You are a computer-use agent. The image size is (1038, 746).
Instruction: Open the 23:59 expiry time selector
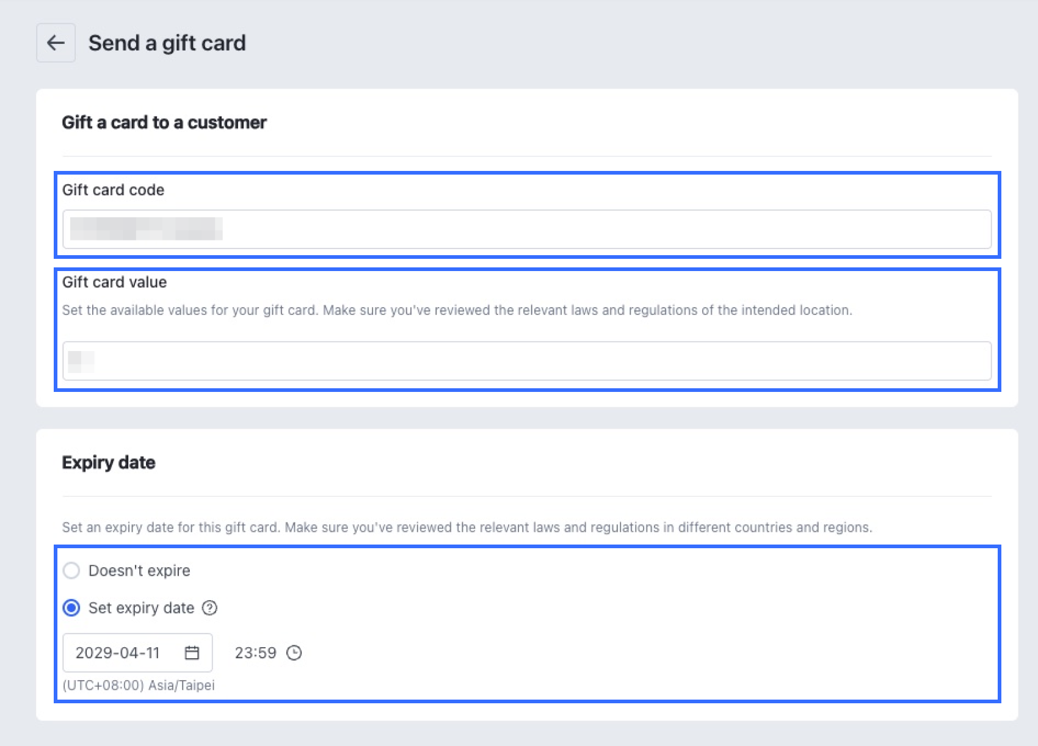pyautogui.click(x=255, y=653)
